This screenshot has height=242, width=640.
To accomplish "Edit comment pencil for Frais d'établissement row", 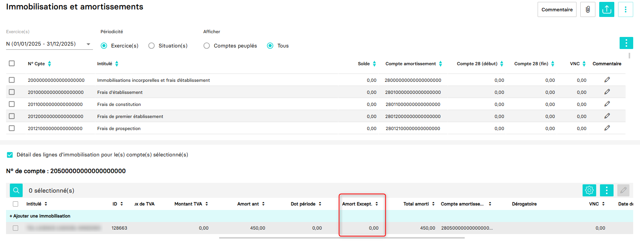I will tap(607, 92).
